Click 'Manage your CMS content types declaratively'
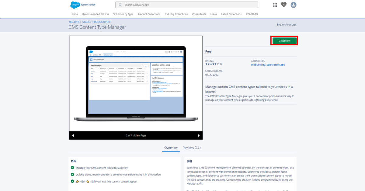The width and height of the screenshot is (365, 191). click(102, 168)
